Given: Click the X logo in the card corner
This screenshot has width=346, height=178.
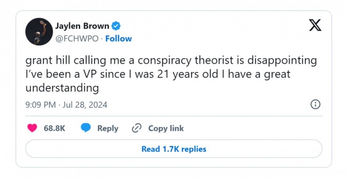Looking at the screenshot, I should pyautogui.click(x=315, y=25).
